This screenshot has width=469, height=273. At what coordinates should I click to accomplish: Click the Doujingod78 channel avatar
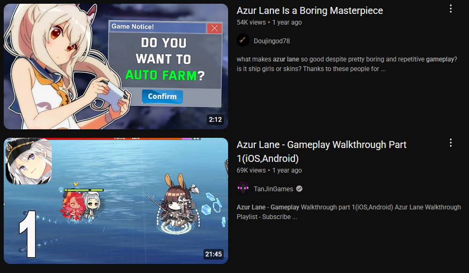(x=243, y=40)
